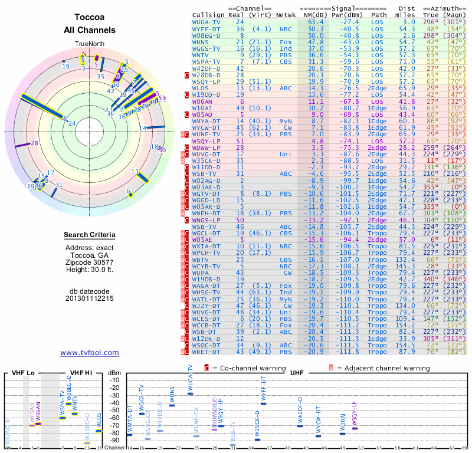Image resolution: width=472 pixels, height=453 pixels.
Task: Click the adjacent channel icon beside W35CK-D
Action: point(182,160)
